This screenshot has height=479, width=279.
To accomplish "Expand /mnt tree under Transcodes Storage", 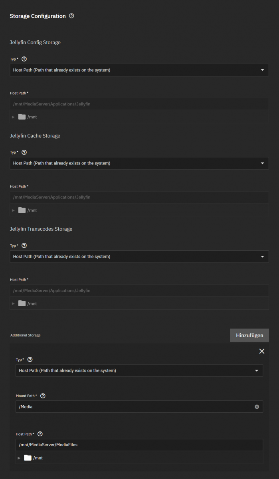I will (13, 304).
